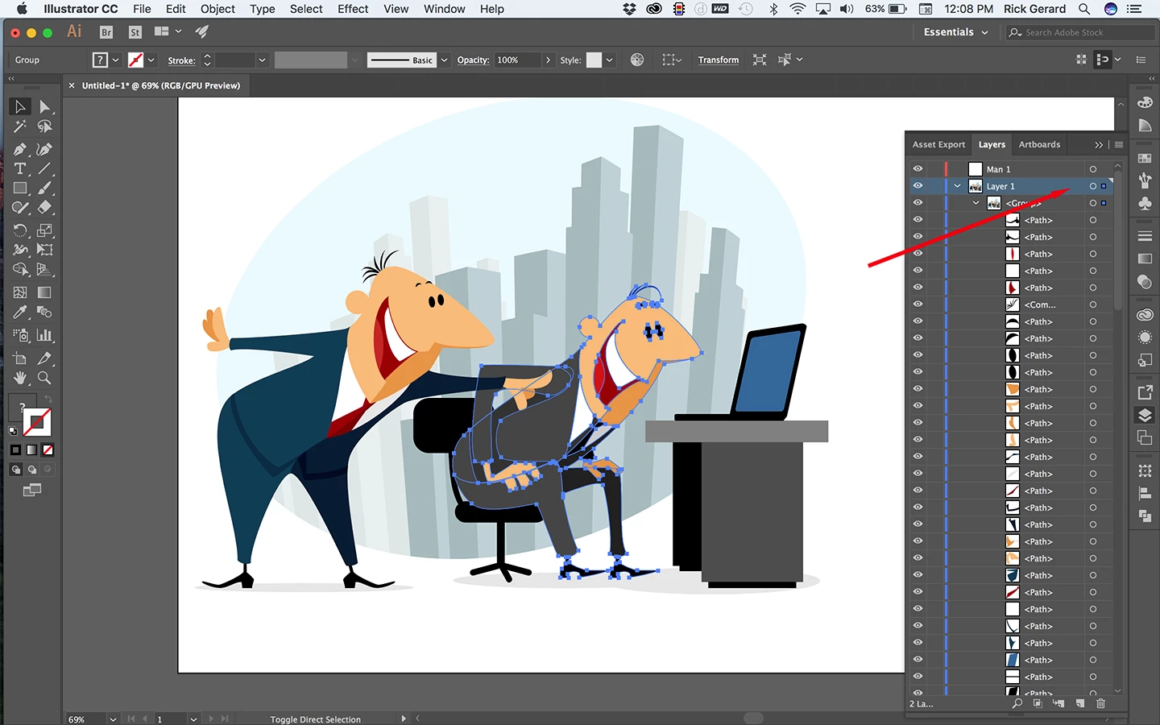The image size is (1160, 725).
Task: Open the Layers panel icon in the dock
Action: click(1145, 416)
